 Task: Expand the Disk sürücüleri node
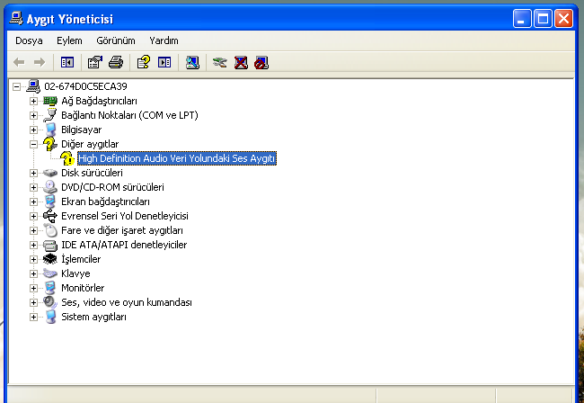34,173
